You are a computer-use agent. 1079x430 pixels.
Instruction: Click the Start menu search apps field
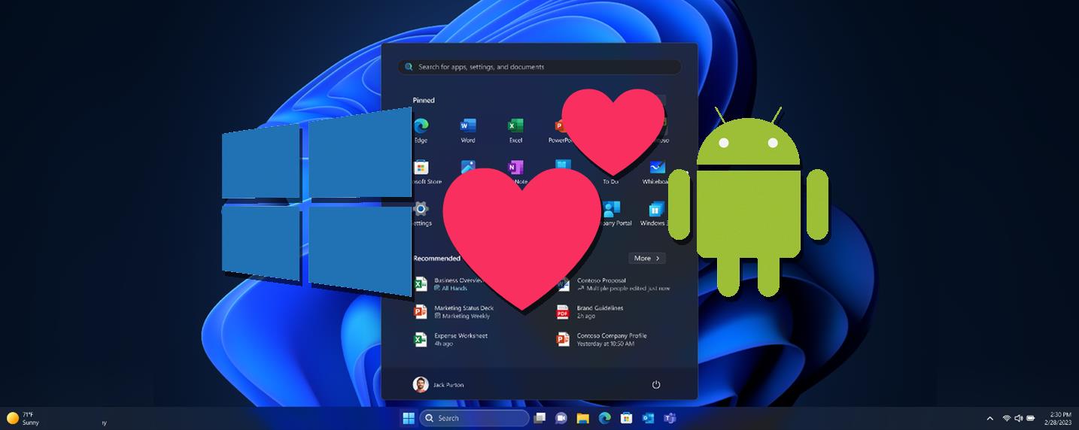(539, 67)
